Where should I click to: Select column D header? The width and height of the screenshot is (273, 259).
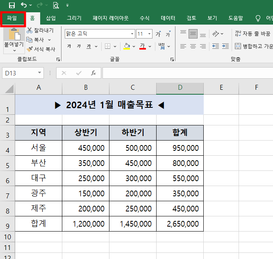(180, 88)
